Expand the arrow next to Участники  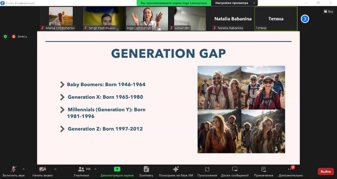95,169
